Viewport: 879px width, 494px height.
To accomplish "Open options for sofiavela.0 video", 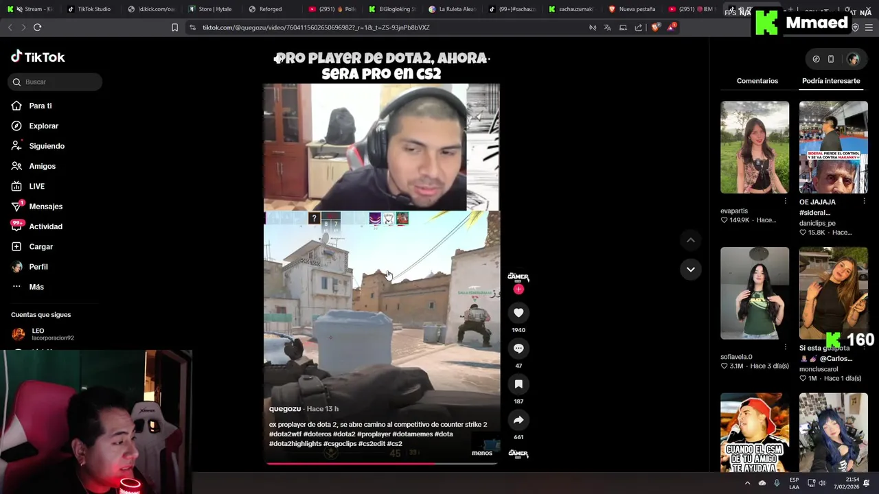I will tap(785, 348).
